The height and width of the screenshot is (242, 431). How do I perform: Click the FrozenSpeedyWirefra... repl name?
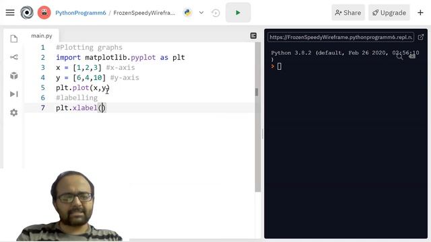tap(144, 13)
